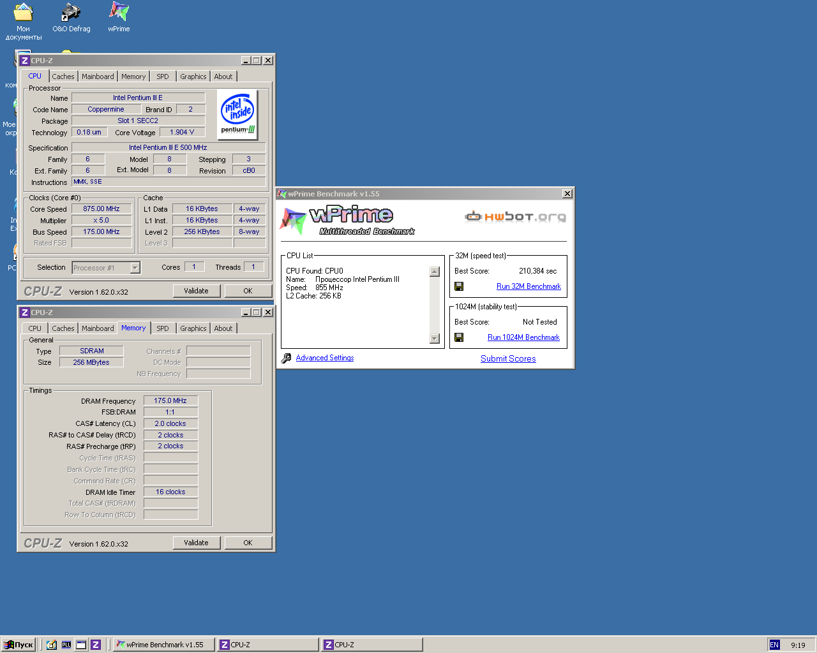Run the 1024M Benchmark

523,337
